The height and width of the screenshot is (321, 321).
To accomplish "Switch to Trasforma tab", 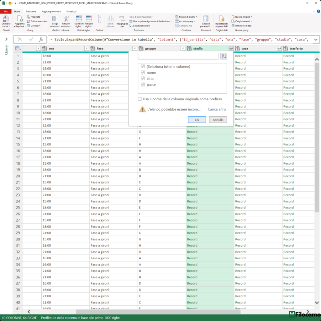I will 31,12.
